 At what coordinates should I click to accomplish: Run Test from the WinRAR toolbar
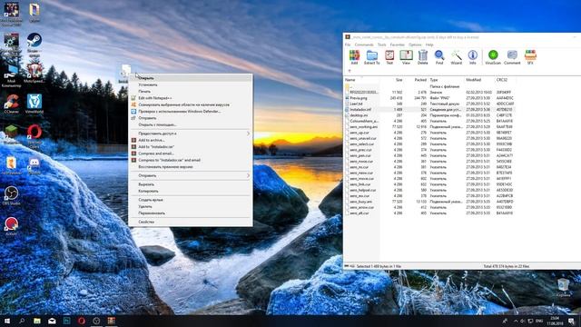[389, 57]
